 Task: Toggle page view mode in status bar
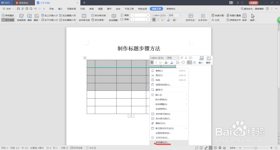pyautogui.click(x=211, y=148)
